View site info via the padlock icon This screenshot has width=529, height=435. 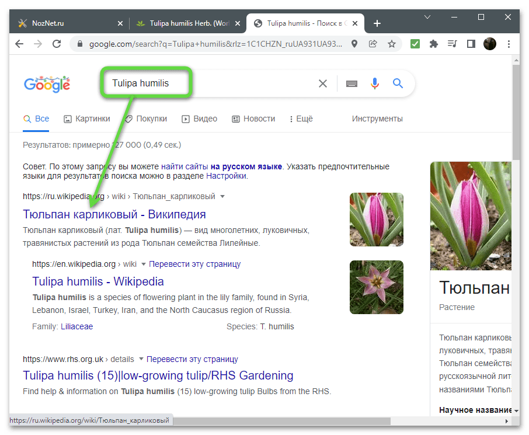pyautogui.click(x=80, y=44)
